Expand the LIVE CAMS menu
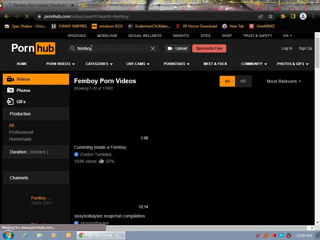The image size is (320, 240). point(138,64)
